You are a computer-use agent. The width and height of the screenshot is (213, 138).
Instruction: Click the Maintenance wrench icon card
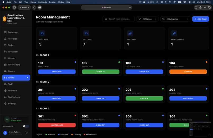pos(174,33)
